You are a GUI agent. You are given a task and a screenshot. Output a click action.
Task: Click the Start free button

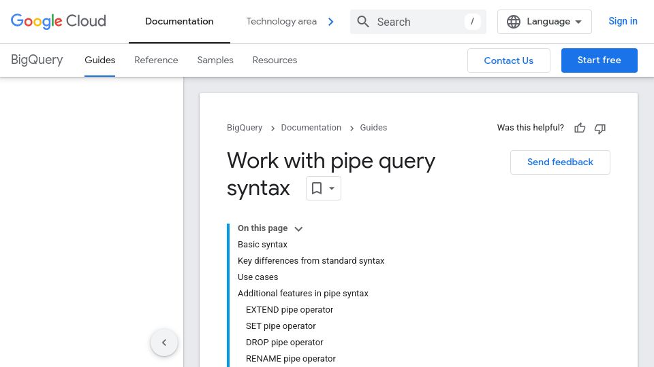[x=599, y=60]
